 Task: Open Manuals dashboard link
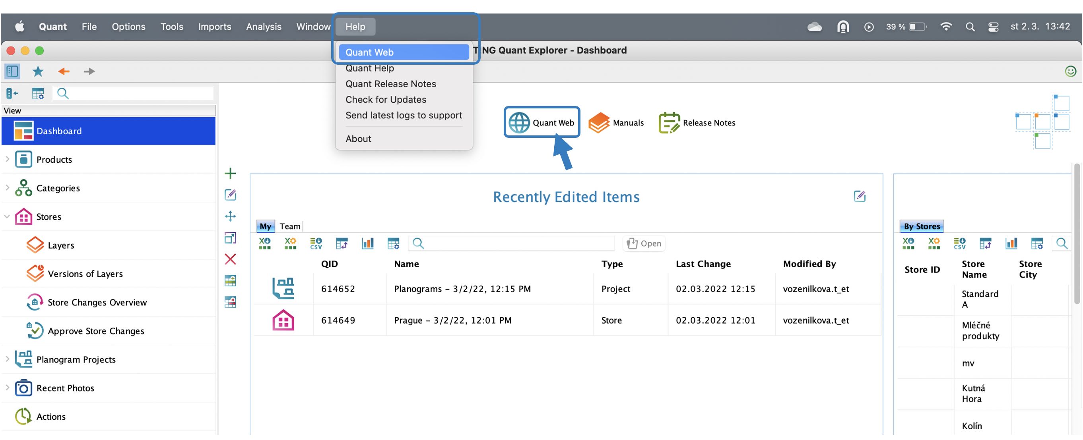(616, 123)
